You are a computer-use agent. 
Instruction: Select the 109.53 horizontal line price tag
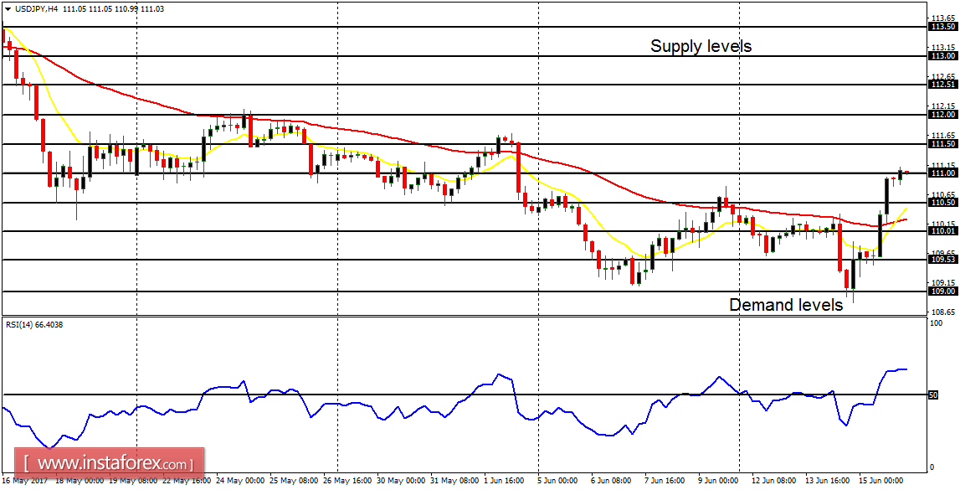pyautogui.click(x=943, y=260)
